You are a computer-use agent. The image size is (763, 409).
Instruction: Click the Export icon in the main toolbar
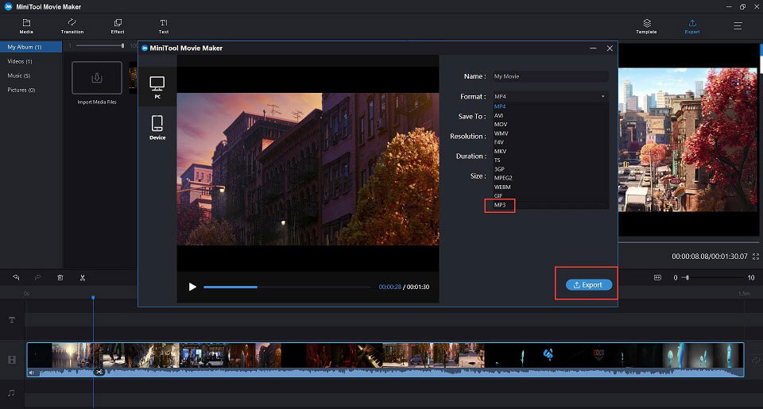pos(692,26)
